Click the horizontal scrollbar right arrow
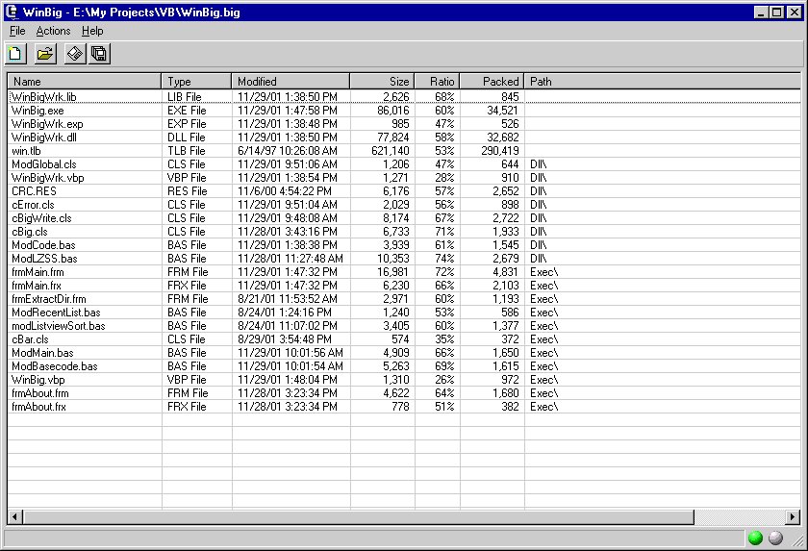 [x=793, y=517]
